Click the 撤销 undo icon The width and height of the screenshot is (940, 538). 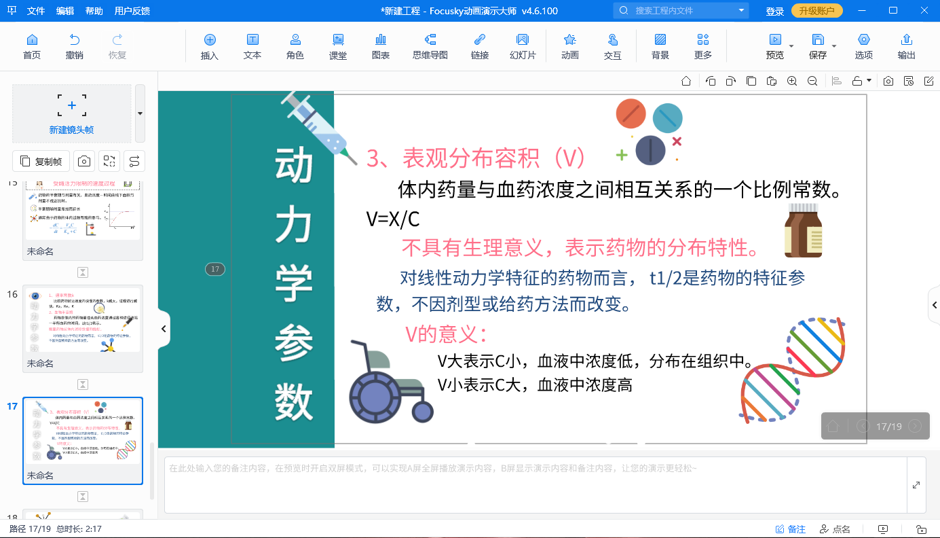point(75,47)
